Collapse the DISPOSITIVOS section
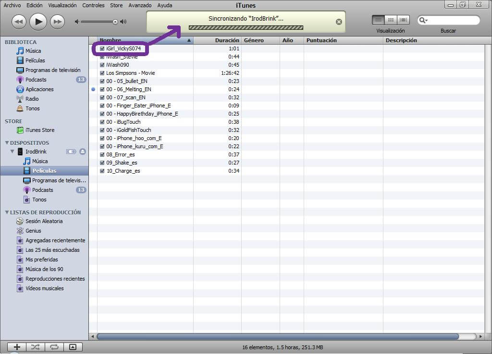492x354 pixels. pyautogui.click(x=7, y=143)
